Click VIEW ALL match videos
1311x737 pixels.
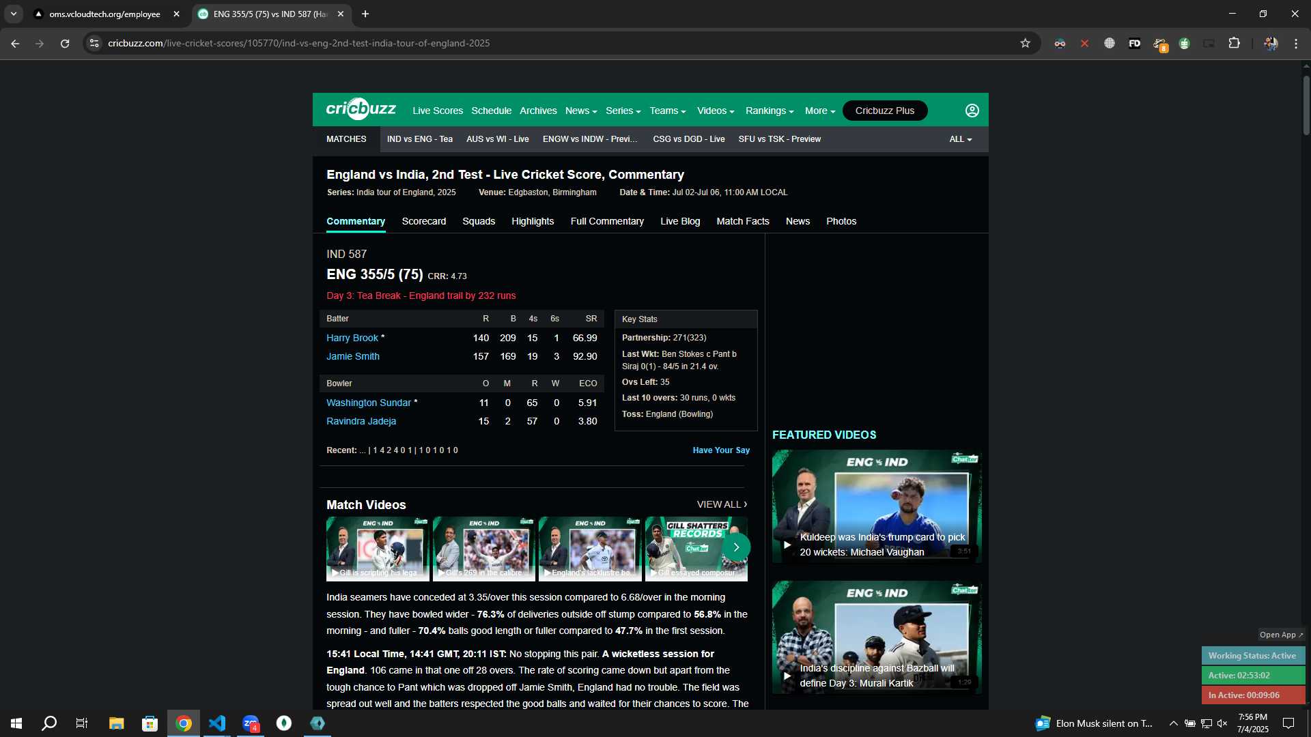(x=722, y=504)
